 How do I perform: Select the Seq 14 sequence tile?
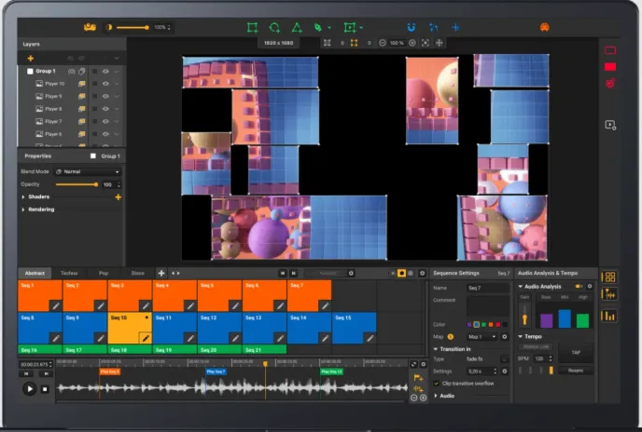pos(309,328)
